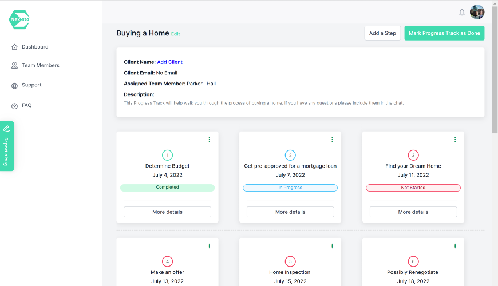Open the three-dot menu on Make an offer

[210, 246]
